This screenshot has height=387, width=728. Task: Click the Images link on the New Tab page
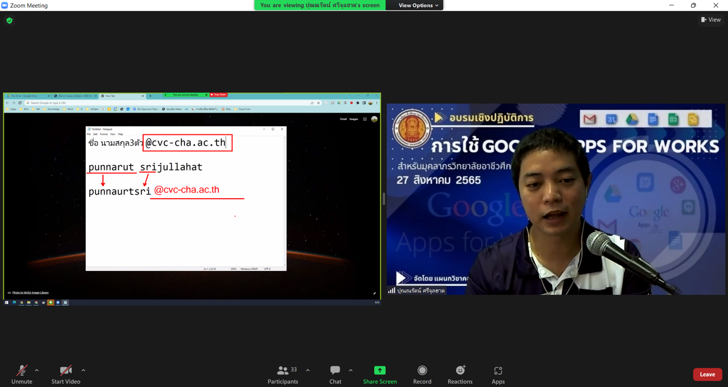[354, 120]
